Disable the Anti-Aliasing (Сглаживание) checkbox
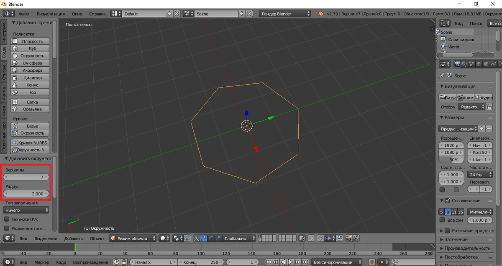 click(447, 201)
